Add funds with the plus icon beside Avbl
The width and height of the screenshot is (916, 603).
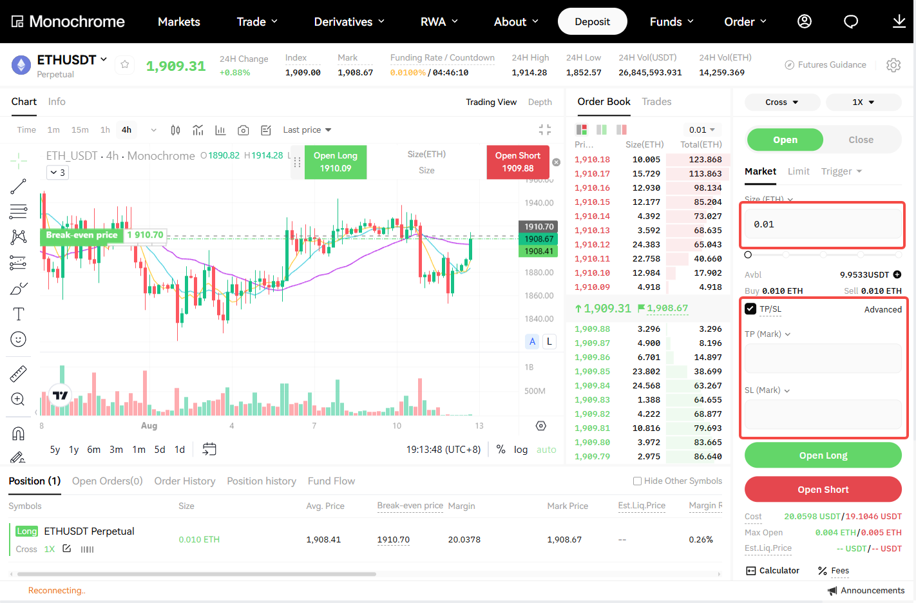(897, 274)
